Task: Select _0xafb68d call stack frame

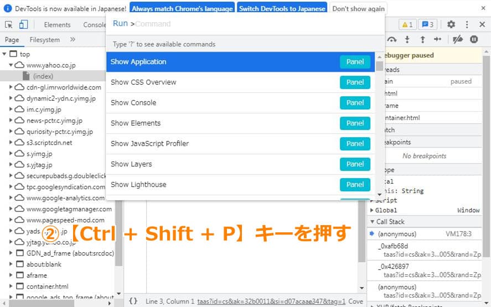Action: tap(425, 250)
